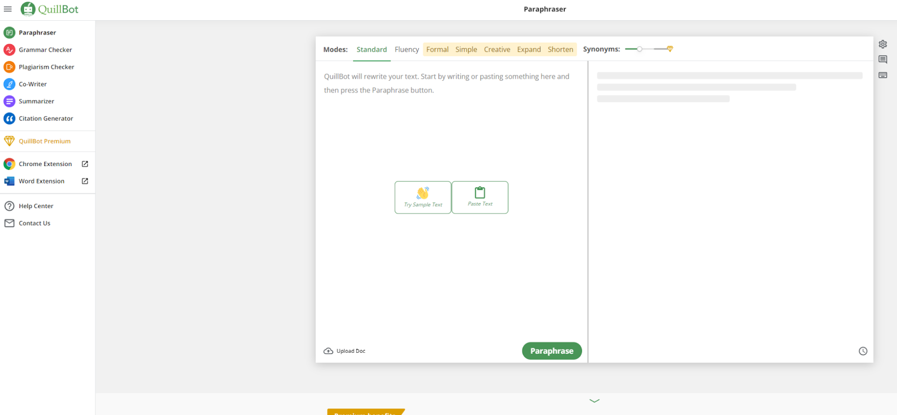Click the Try Sample Text button
The width and height of the screenshot is (897, 415).
point(423,197)
